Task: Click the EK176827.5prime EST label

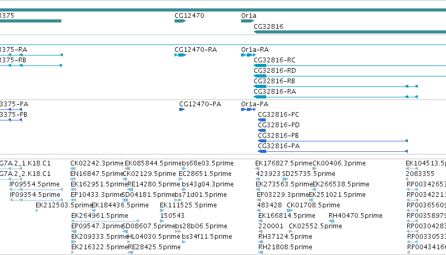Action: (284, 163)
